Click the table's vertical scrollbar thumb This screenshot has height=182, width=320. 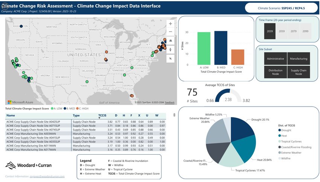coord(174,115)
